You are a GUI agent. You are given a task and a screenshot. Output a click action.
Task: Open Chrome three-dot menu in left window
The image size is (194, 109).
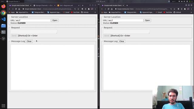point(95,9)
